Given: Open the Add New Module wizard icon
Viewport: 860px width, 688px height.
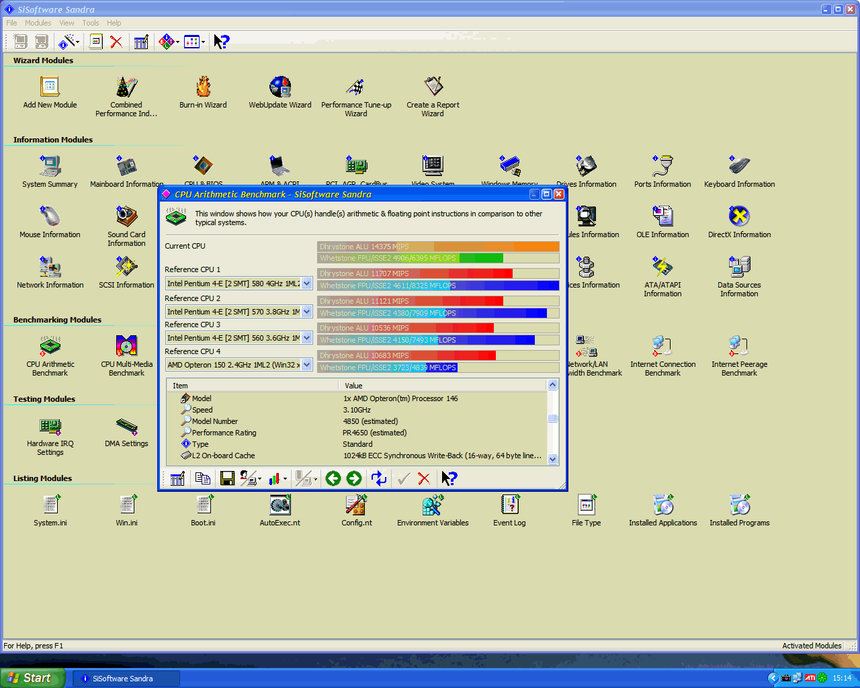Looking at the screenshot, I should [50, 87].
